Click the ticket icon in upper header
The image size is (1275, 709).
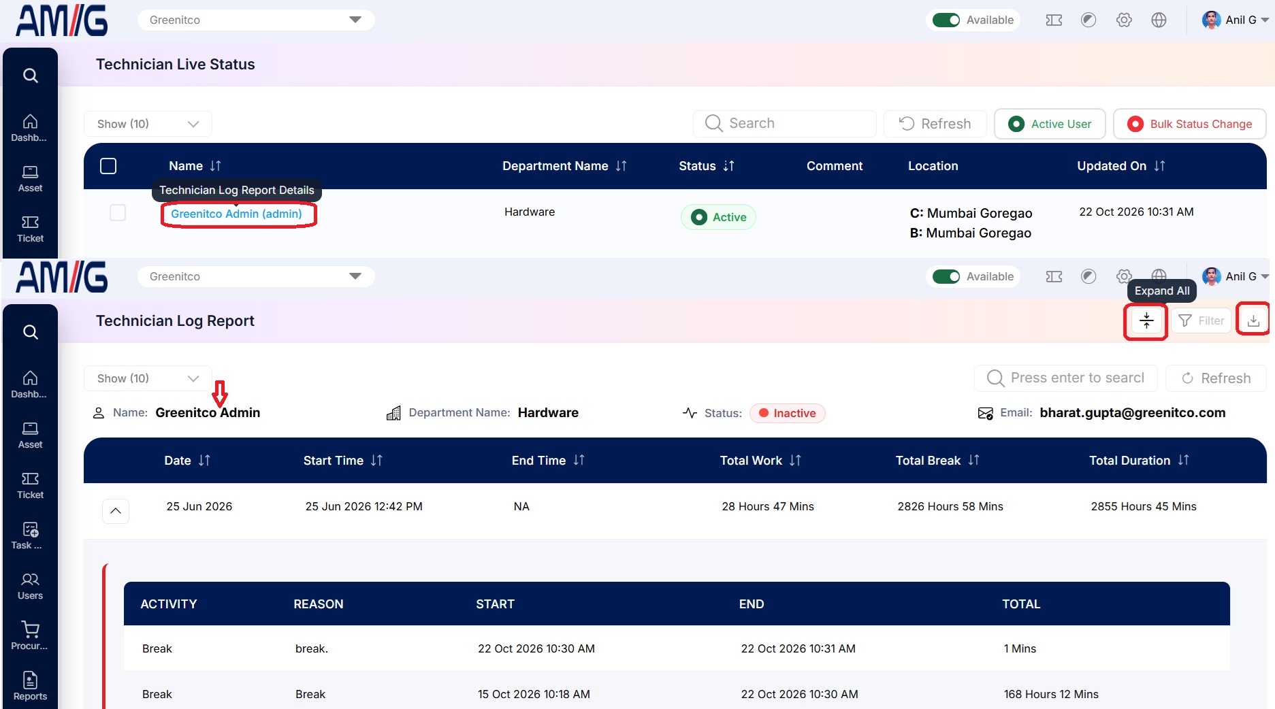1054,20
